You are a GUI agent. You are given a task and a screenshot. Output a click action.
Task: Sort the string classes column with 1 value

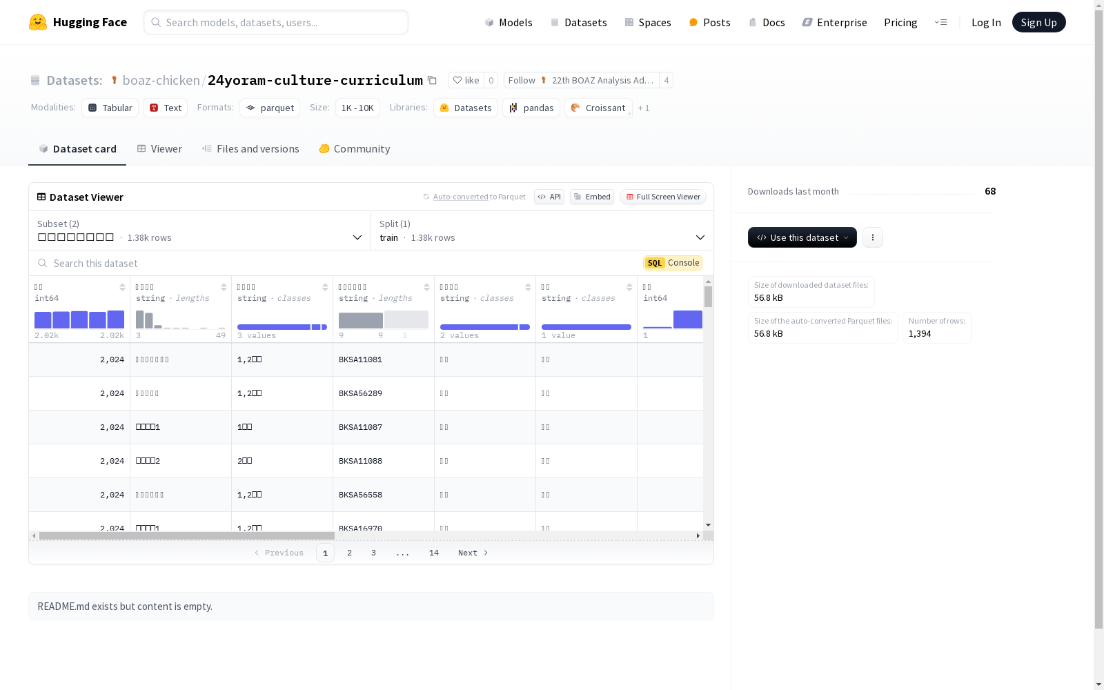[629, 287]
